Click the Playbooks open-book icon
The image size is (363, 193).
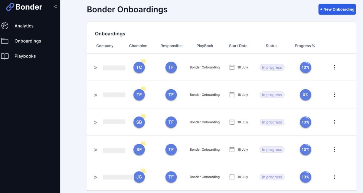tap(5, 56)
